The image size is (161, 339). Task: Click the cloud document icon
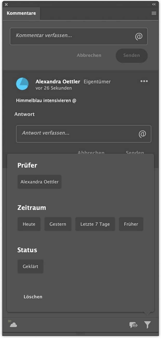coord(13,324)
